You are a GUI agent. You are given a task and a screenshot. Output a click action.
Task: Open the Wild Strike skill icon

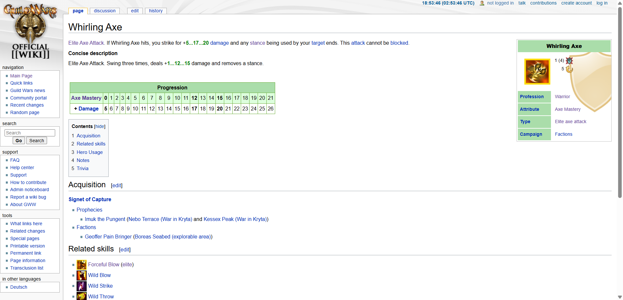click(81, 286)
